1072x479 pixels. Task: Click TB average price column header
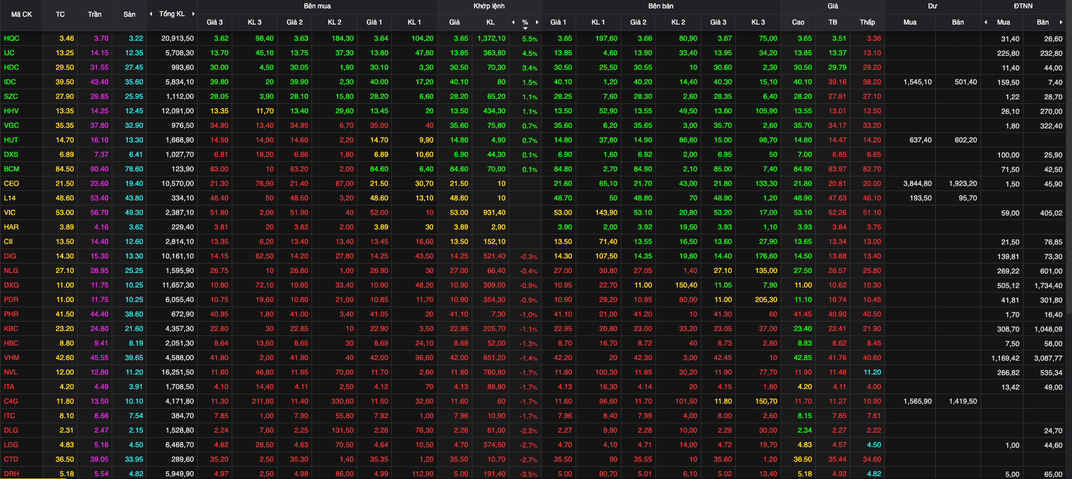pos(833,22)
